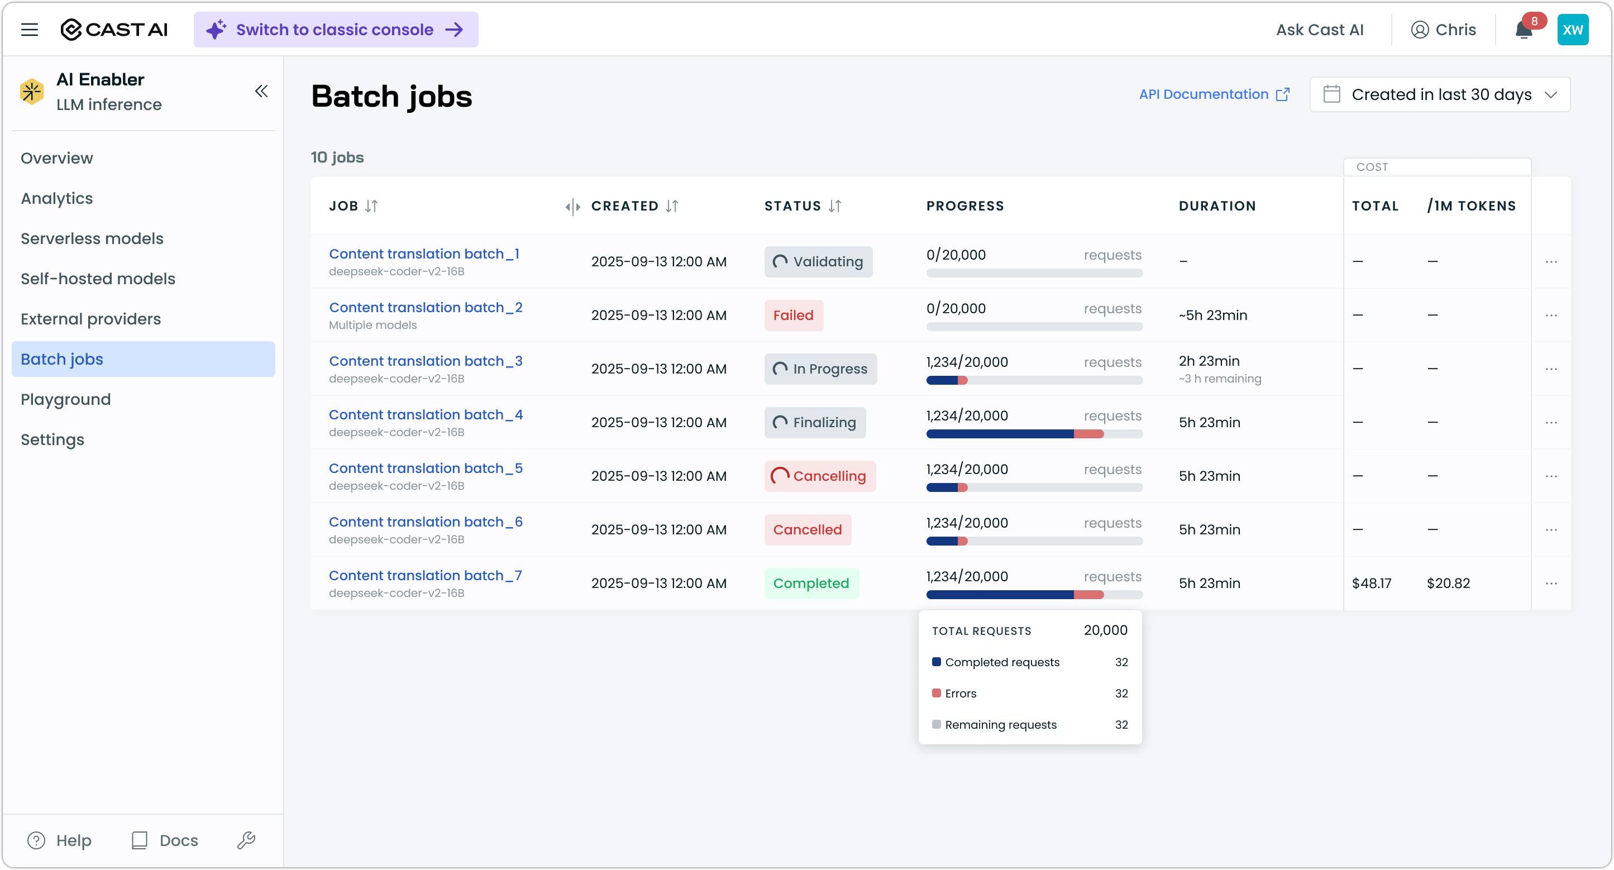Screen dimensions: 1614x870
Task: Open more options for batch_1 row
Action: pyautogui.click(x=1551, y=262)
